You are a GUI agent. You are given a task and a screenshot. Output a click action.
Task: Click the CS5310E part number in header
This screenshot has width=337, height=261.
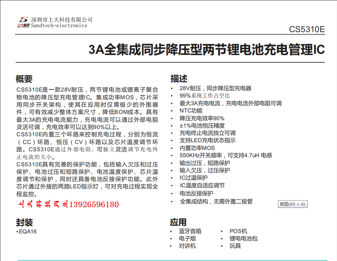307,29
